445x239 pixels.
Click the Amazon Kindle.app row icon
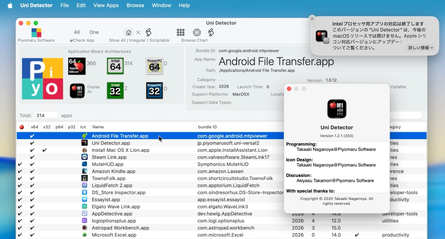tap(84, 171)
